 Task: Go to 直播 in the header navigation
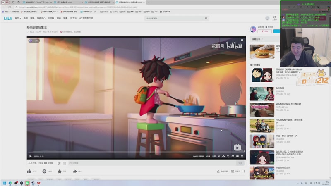32,18
